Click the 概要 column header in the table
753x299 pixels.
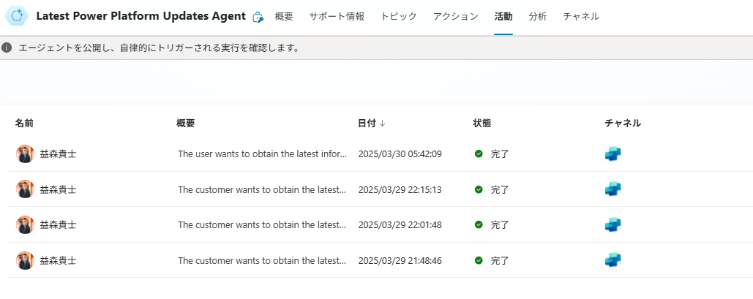point(185,124)
